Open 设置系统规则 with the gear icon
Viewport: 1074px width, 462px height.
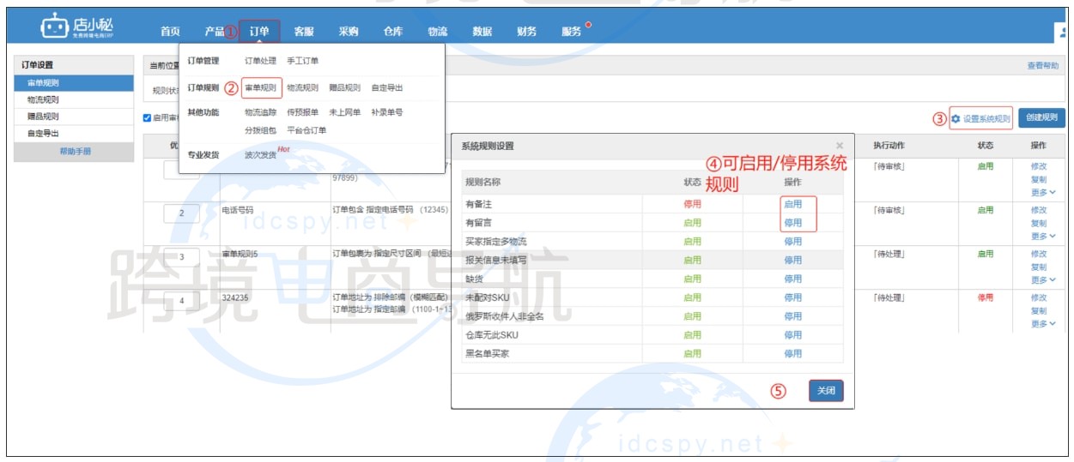point(980,118)
